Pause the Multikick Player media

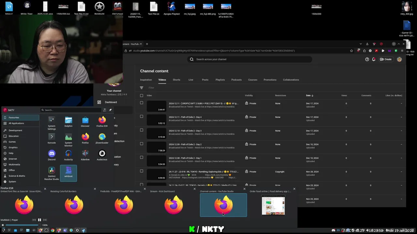39,220
